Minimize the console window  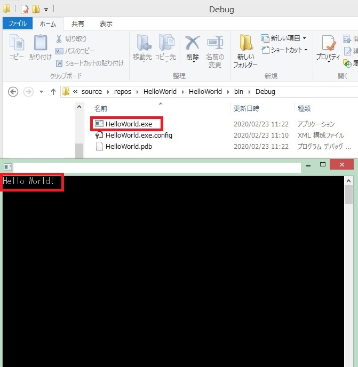(308, 165)
